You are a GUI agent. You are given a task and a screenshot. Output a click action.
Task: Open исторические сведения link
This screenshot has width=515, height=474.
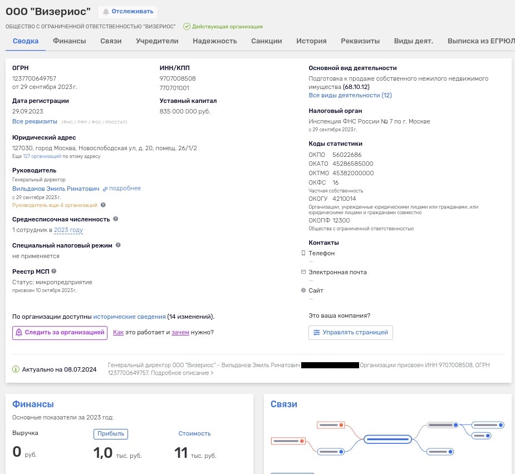[x=129, y=317]
